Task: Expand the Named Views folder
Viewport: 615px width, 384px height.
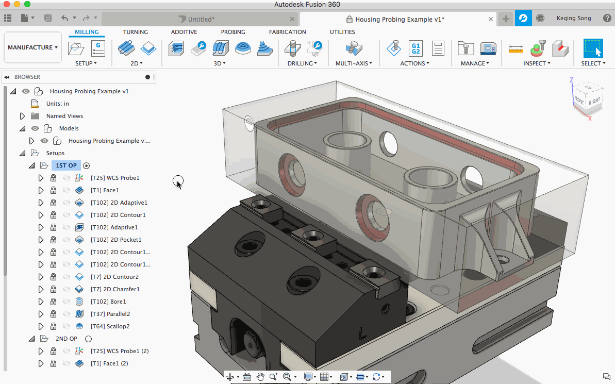Action: point(22,116)
